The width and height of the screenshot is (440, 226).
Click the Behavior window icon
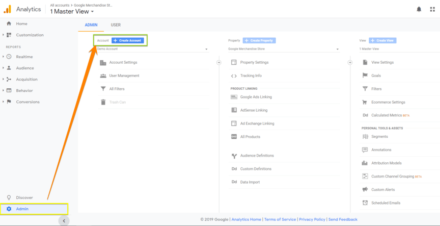point(9,90)
